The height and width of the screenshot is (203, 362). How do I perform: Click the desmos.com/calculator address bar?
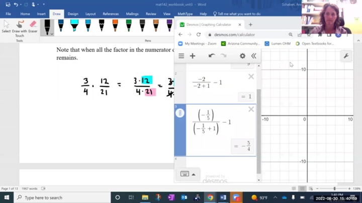click(x=241, y=35)
